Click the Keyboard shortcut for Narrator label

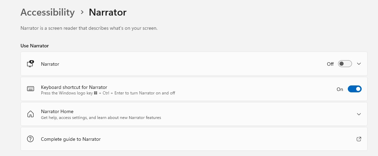[74, 87]
